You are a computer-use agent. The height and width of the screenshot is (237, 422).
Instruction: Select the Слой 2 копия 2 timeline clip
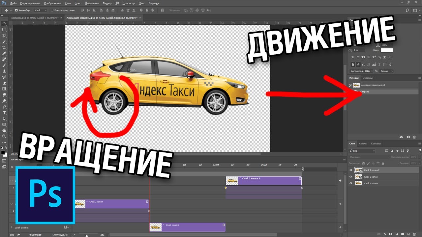click(263, 180)
